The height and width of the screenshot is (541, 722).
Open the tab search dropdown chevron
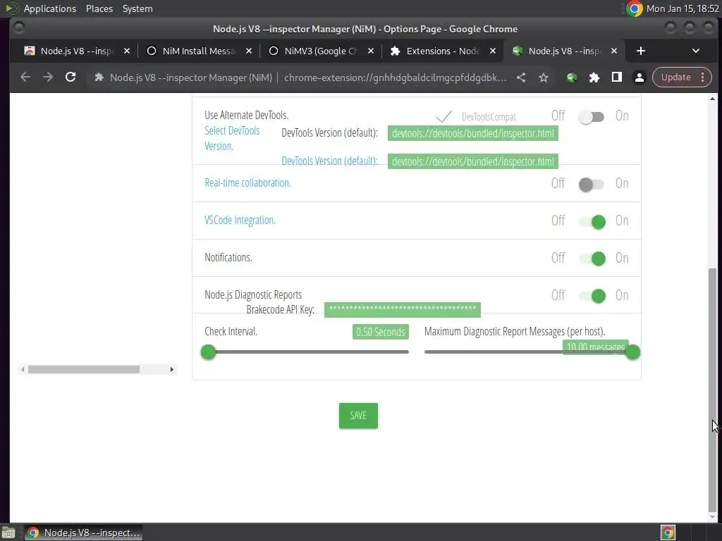point(696,51)
